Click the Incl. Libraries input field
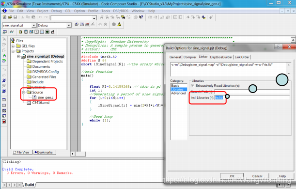This screenshot has height=189, width=296. coord(252,97)
